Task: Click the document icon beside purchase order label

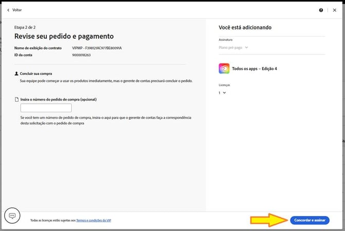Action: pos(16,100)
